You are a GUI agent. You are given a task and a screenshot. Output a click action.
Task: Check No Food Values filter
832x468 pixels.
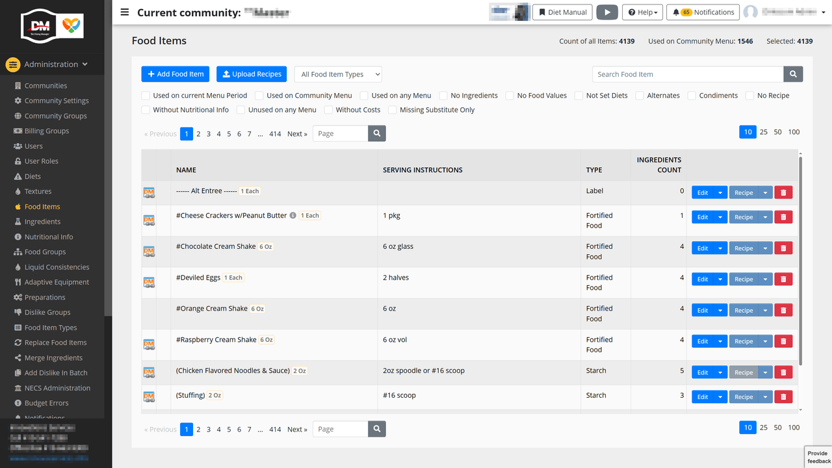(510, 96)
